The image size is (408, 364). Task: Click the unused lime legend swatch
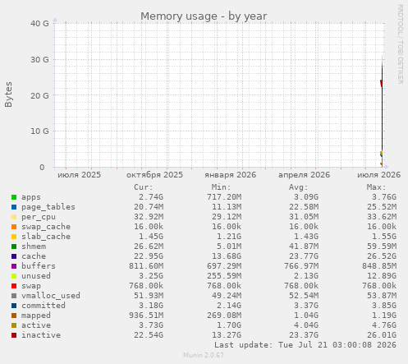pos(14,276)
